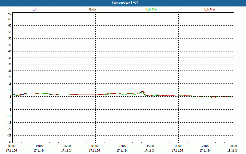The height and width of the screenshot is (154, 246).
Task: Click the 15:00 time axis label
Action: coord(150,146)
